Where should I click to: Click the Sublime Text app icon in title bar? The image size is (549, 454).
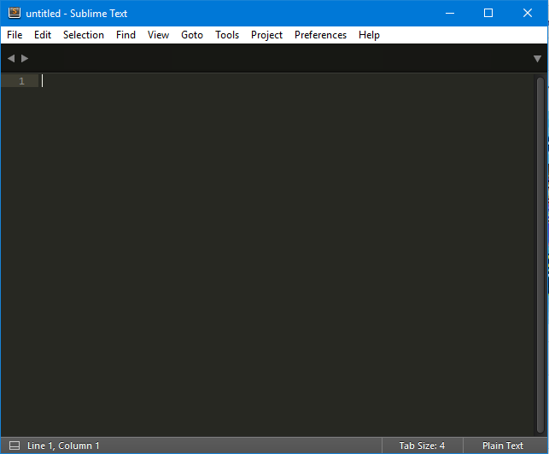tap(15, 13)
